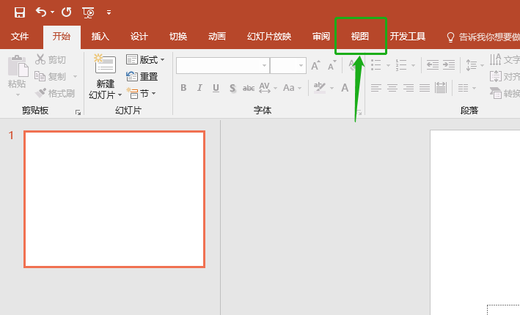The width and height of the screenshot is (520, 315).
Task: Open the font size combo box
Action: (288, 66)
